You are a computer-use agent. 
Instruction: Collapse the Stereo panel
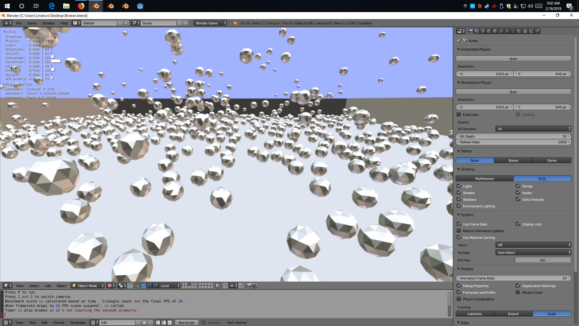[x=459, y=151]
